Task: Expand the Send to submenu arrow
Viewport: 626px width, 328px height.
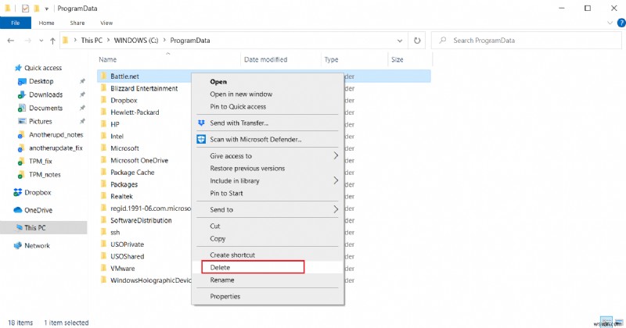Action: pyautogui.click(x=336, y=209)
